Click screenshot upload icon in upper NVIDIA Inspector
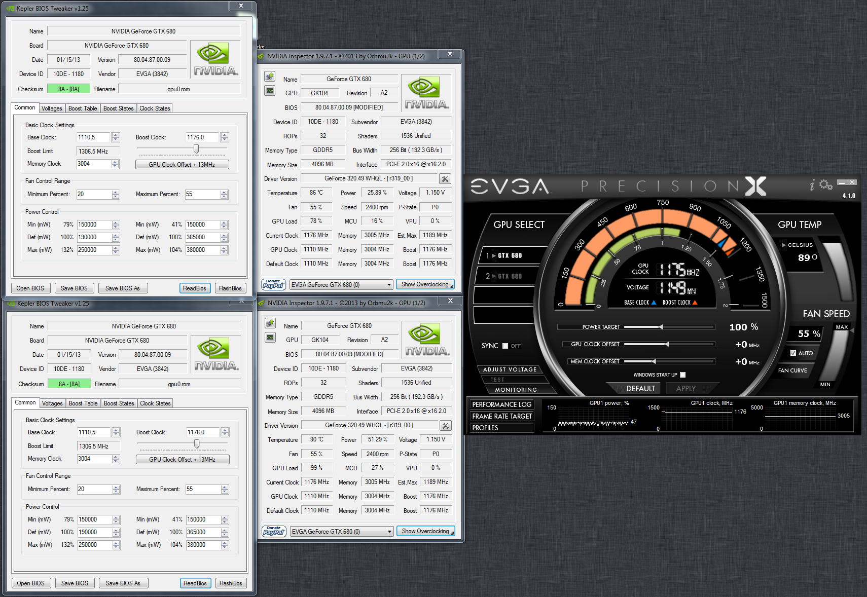This screenshot has width=867, height=597. tap(270, 77)
